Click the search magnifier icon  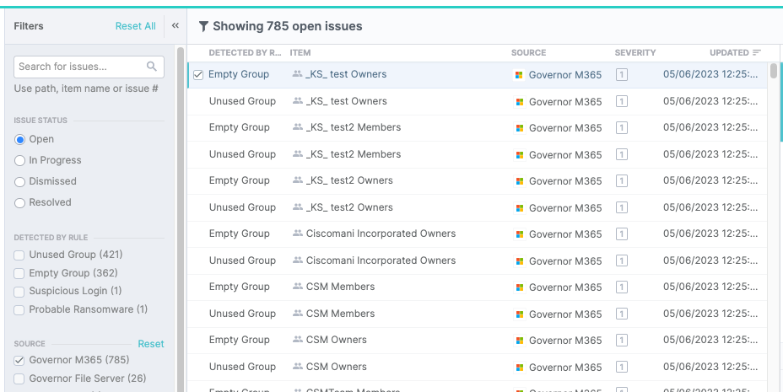[152, 67]
